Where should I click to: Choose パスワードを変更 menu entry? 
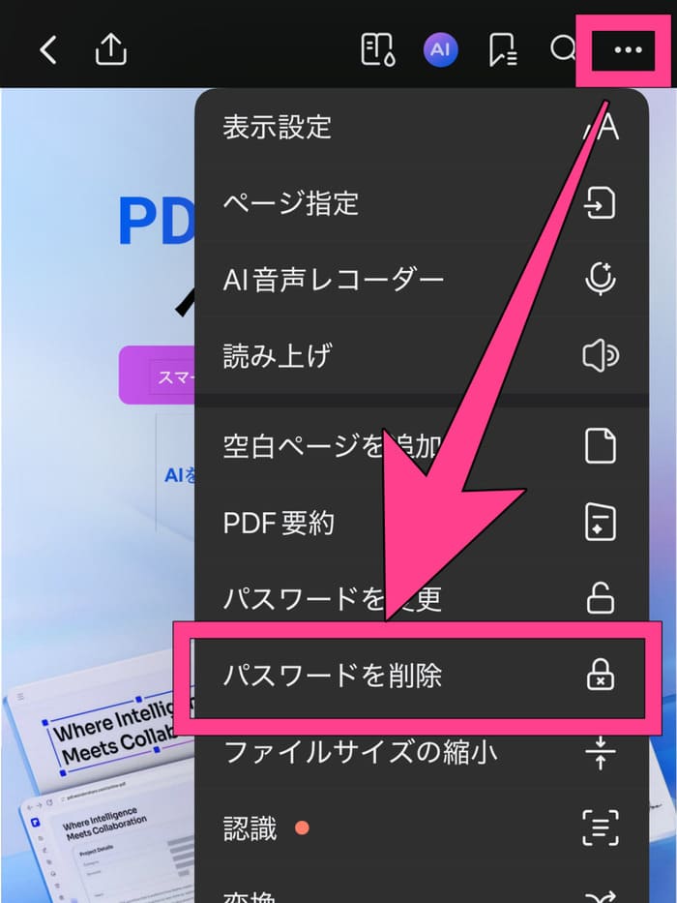click(x=422, y=599)
